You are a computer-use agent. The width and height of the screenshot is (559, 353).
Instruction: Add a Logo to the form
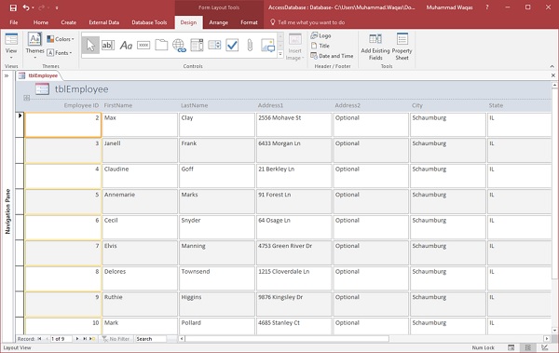[320, 35]
